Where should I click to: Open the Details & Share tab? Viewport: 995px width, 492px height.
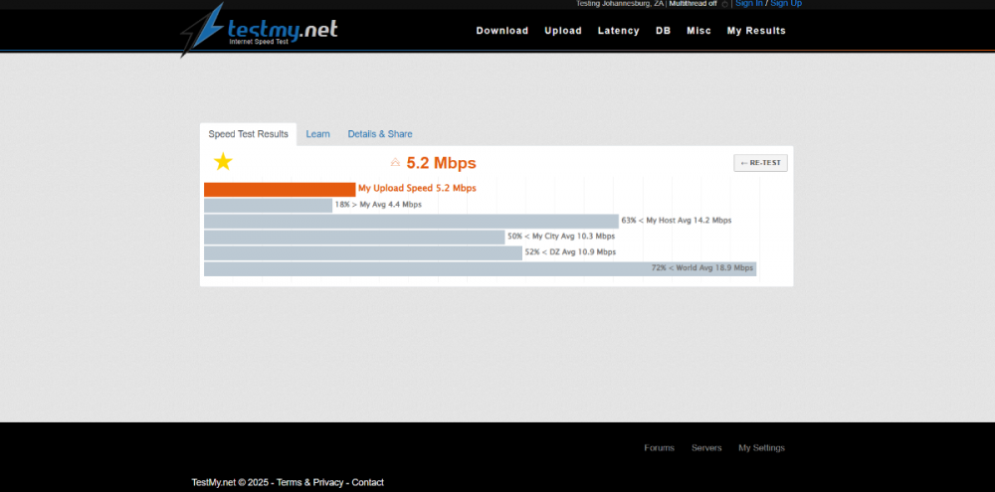[379, 134]
